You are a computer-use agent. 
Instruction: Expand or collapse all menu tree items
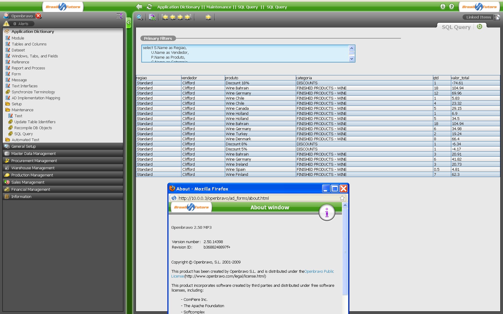[x=119, y=16]
